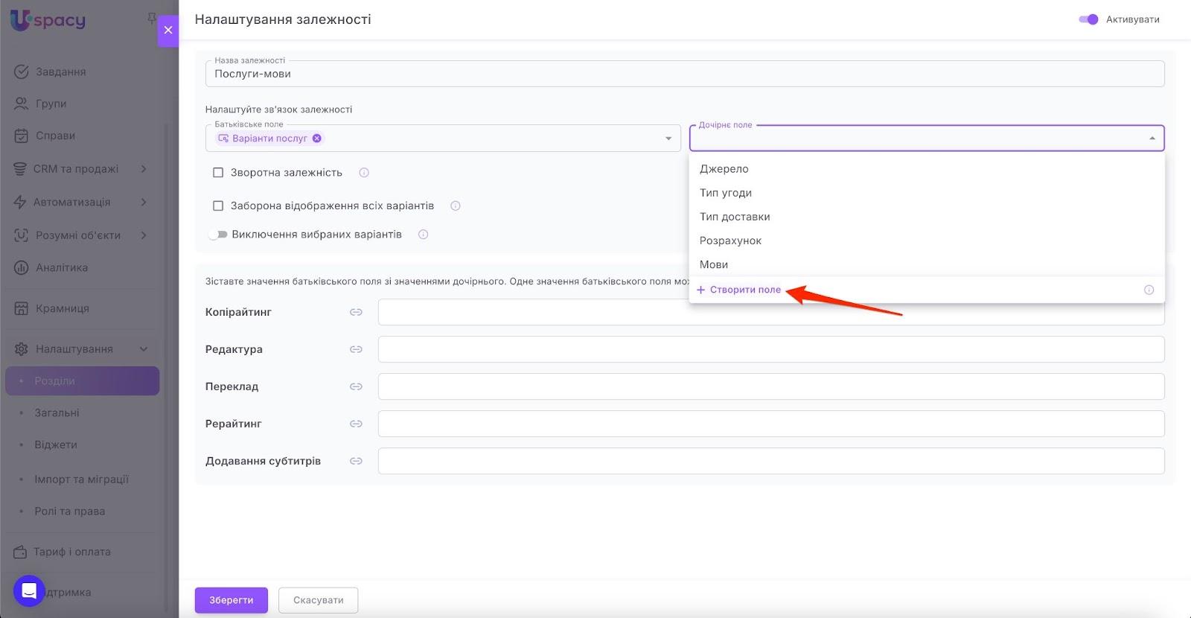Click the info icon by Виключення вибраних варіантів
The height and width of the screenshot is (618, 1191).
coord(423,235)
